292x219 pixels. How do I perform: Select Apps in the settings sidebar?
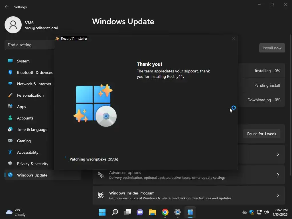(30, 107)
